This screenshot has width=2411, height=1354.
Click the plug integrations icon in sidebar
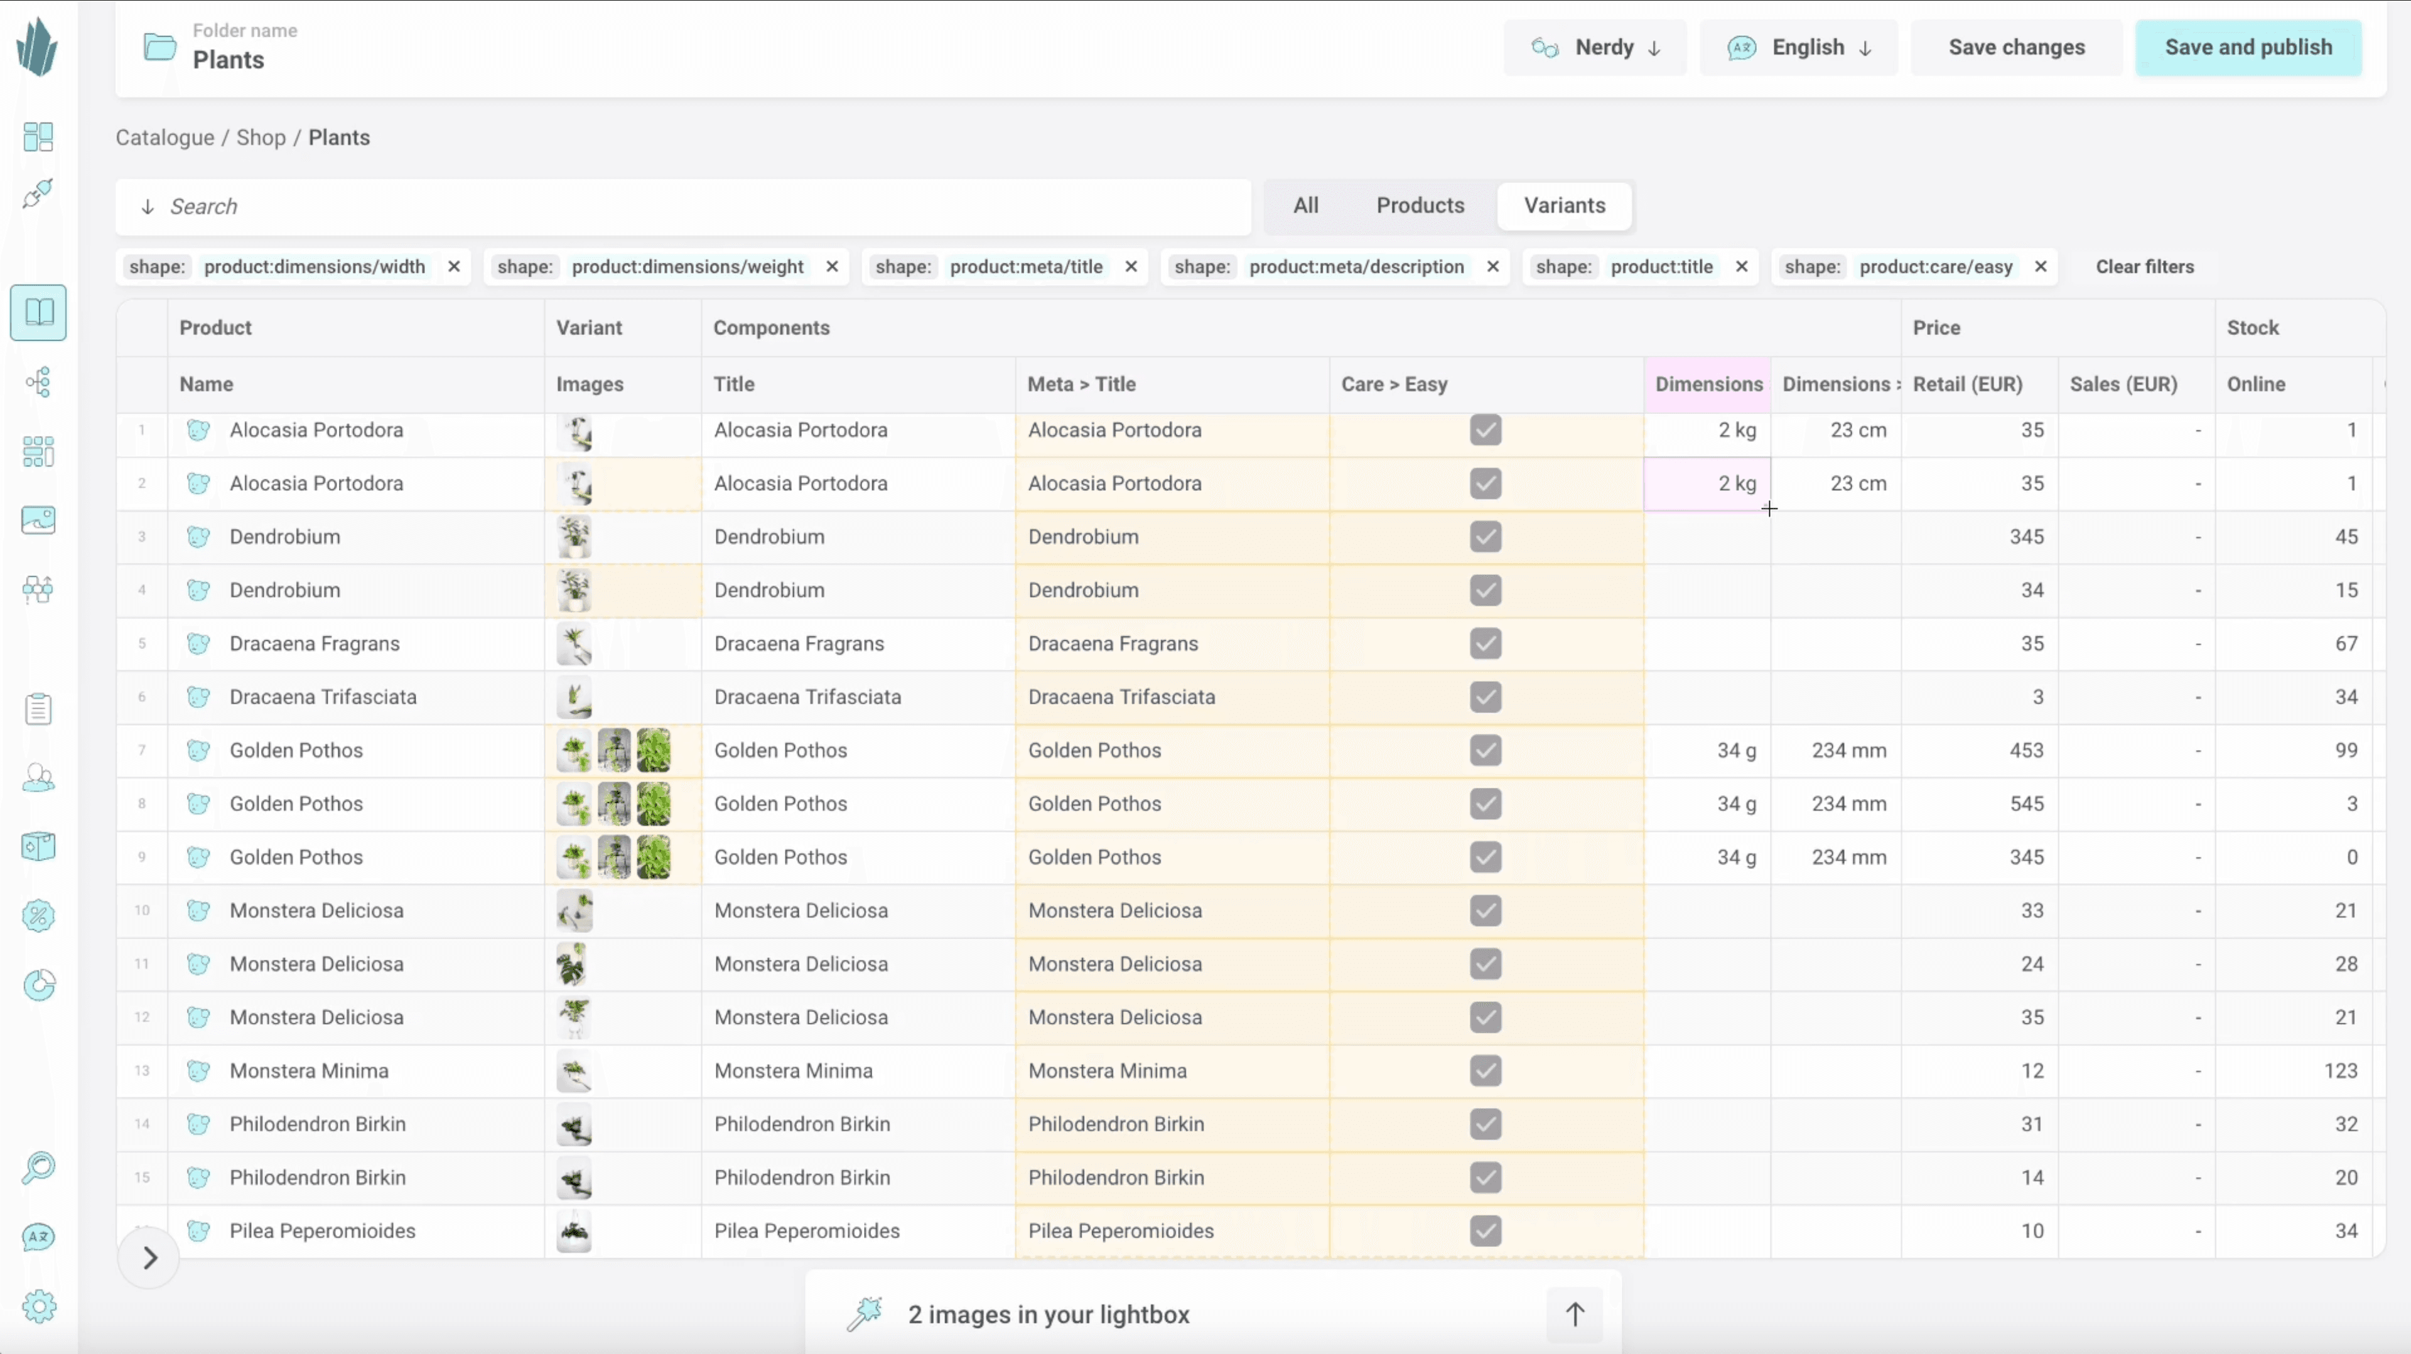[38, 194]
